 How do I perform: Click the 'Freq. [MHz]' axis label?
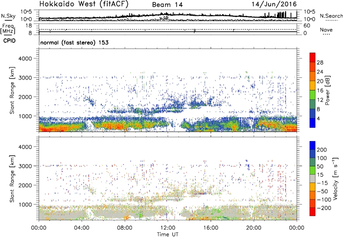tap(8, 29)
